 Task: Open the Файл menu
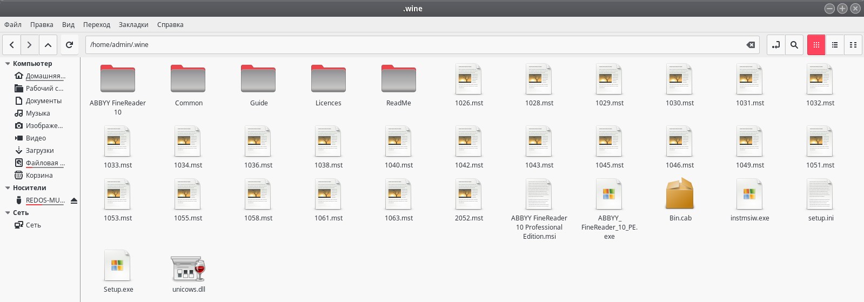point(13,25)
